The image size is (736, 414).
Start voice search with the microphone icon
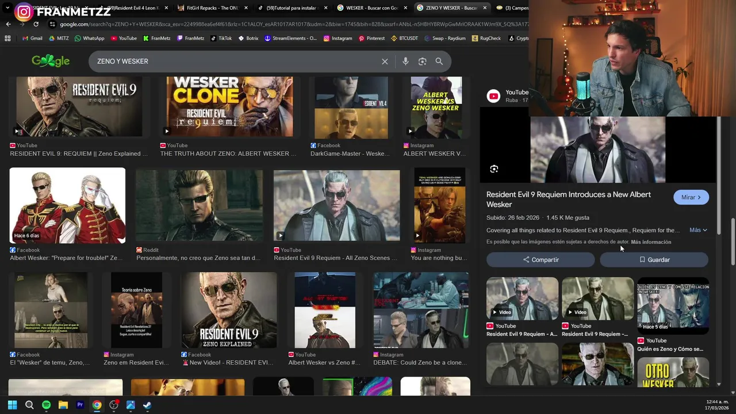coord(405,62)
